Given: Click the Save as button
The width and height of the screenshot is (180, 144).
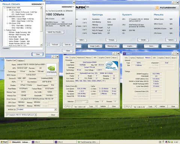Looking at the screenshot, I should [x=68, y=45].
